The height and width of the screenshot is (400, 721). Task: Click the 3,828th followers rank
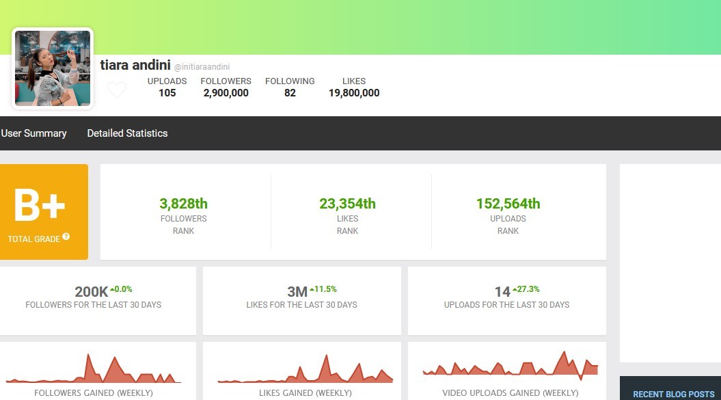(183, 204)
